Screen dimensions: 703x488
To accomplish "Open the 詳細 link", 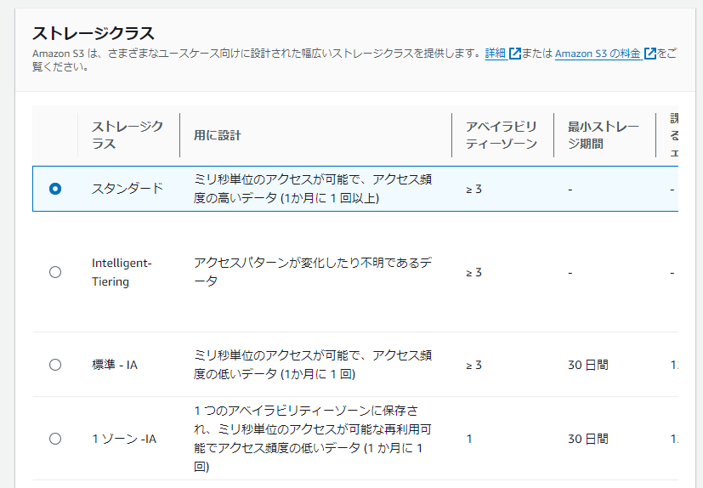I will click(495, 54).
